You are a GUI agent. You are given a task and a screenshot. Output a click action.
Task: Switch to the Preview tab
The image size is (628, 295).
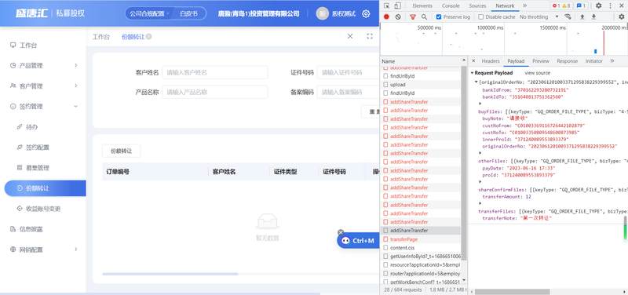540,61
